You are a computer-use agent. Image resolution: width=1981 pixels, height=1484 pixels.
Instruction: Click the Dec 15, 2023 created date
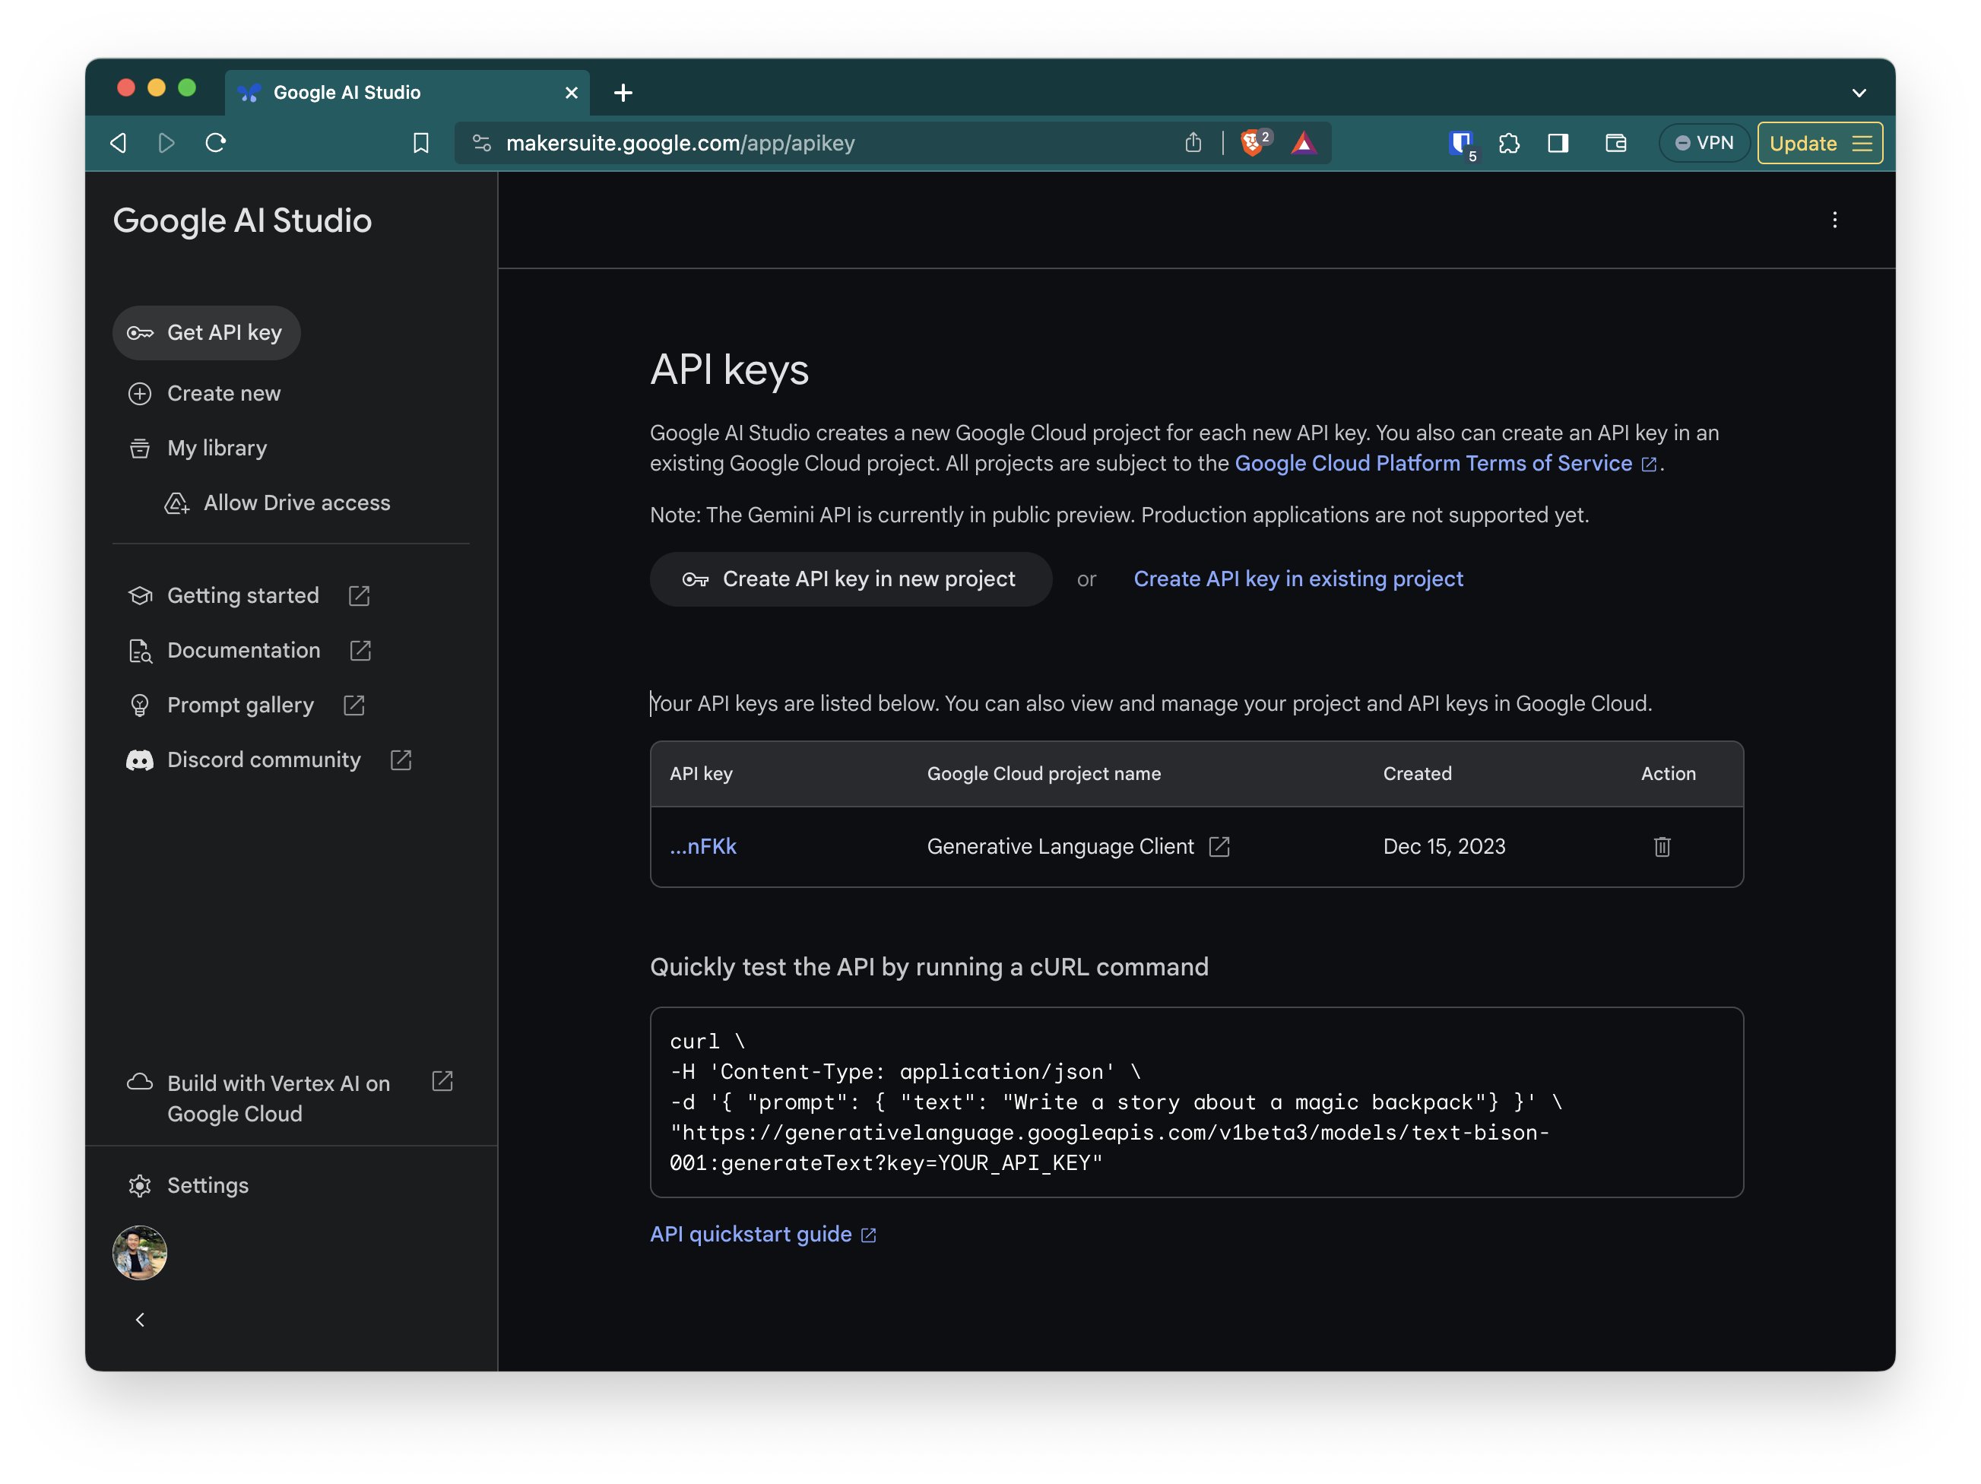pyautogui.click(x=1444, y=846)
